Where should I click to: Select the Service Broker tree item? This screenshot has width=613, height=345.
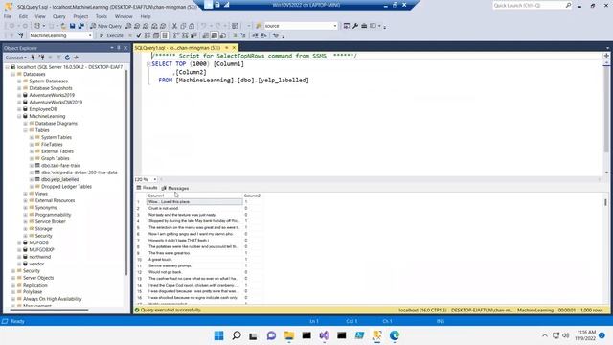click(x=50, y=221)
